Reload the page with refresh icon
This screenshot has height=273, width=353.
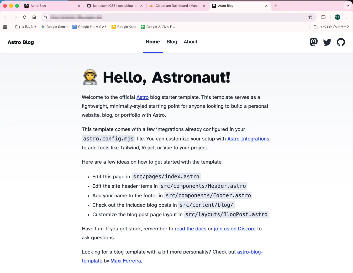tap(25, 17)
